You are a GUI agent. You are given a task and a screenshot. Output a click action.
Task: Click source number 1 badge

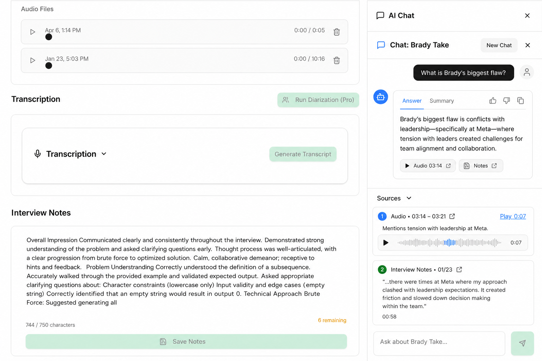(382, 216)
